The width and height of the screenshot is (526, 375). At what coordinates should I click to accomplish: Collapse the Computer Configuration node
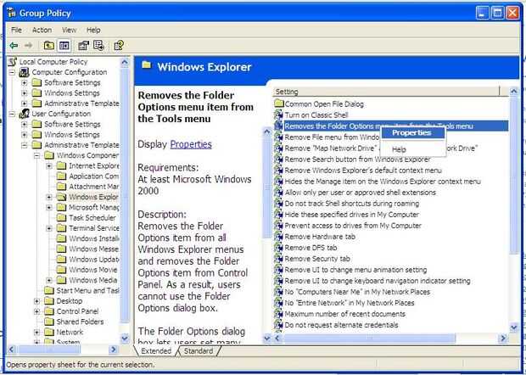pos(12,72)
